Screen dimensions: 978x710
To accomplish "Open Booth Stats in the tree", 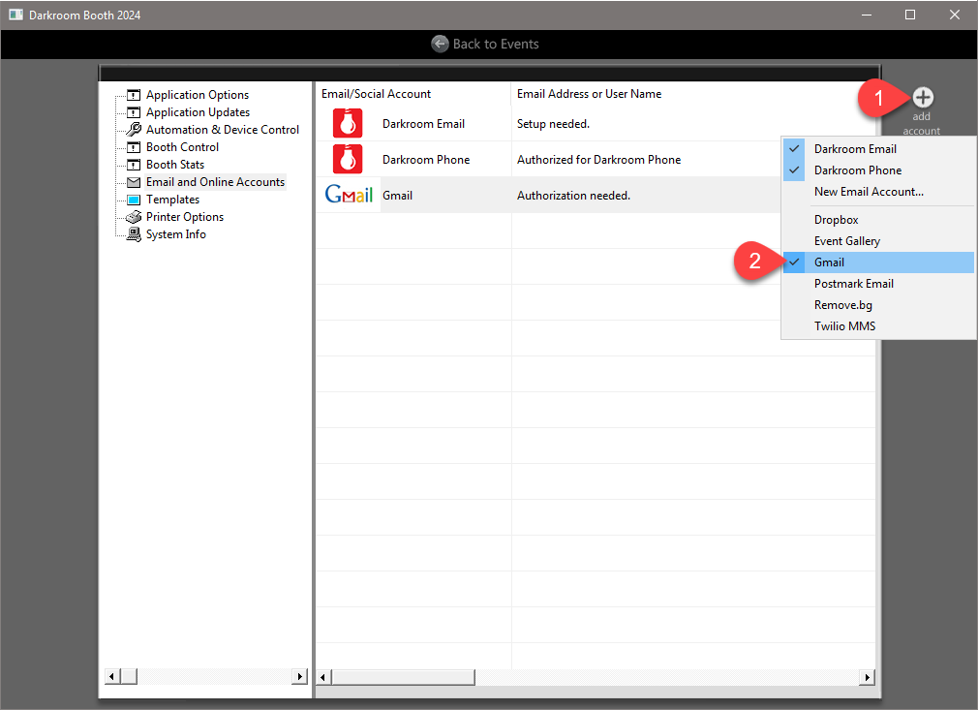I will (174, 165).
